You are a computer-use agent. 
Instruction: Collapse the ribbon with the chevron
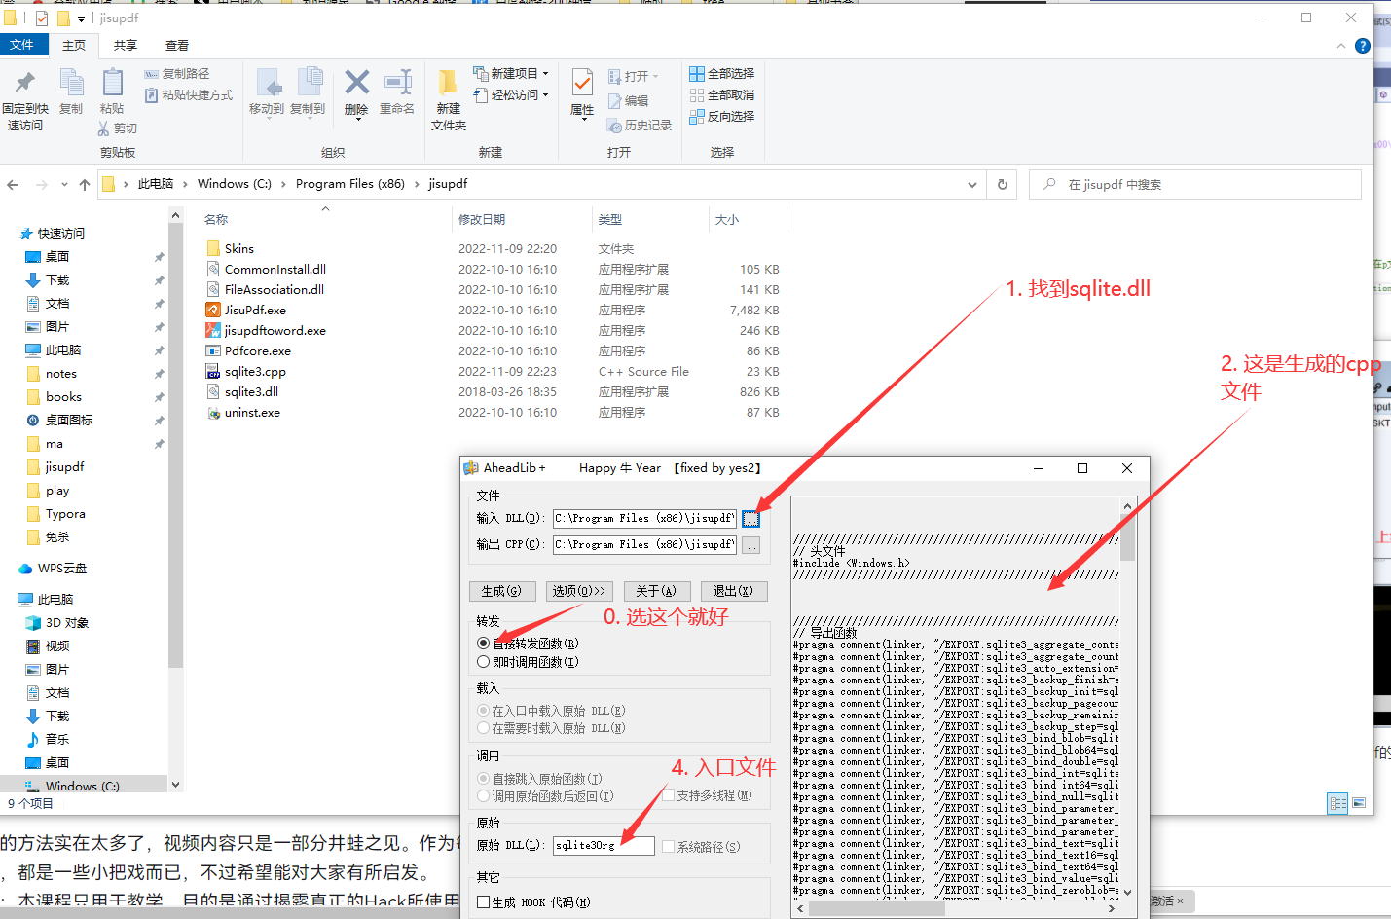coord(1341,46)
